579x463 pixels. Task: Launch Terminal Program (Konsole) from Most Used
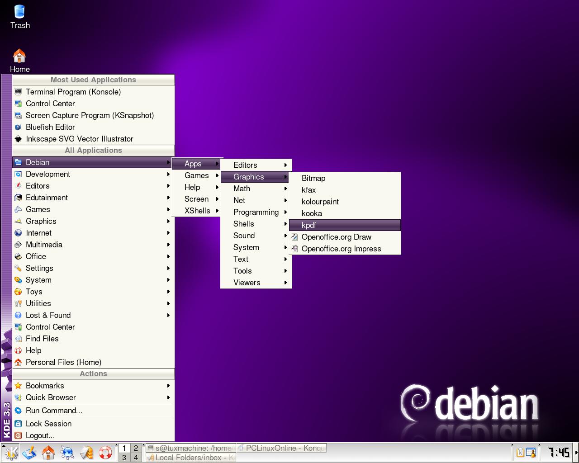[93, 92]
